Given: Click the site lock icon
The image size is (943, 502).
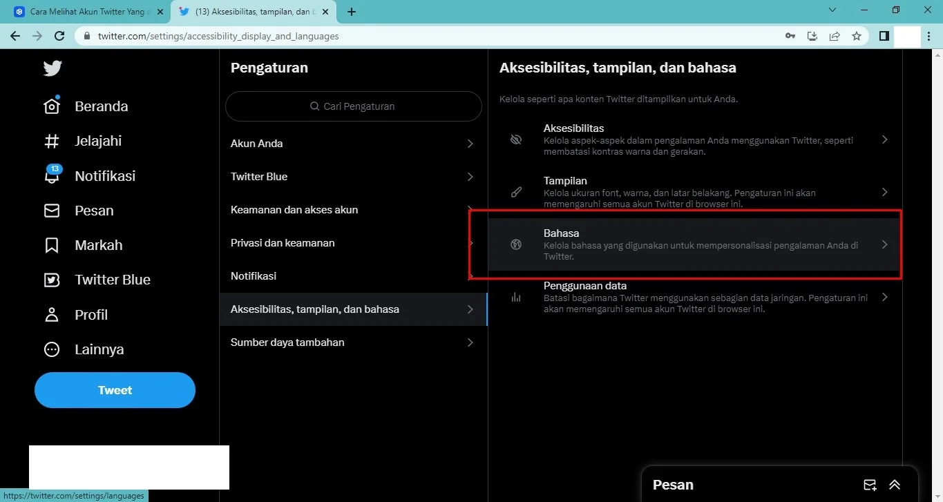Looking at the screenshot, I should pyautogui.click(x=87, y=36).
